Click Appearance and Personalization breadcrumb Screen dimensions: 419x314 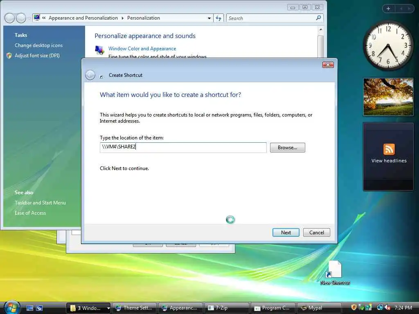(83, 18)
